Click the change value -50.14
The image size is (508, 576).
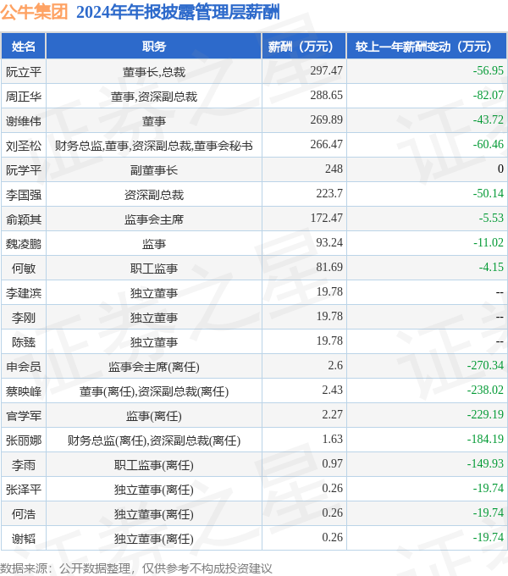pyautogui.click(x=488, y=194)
